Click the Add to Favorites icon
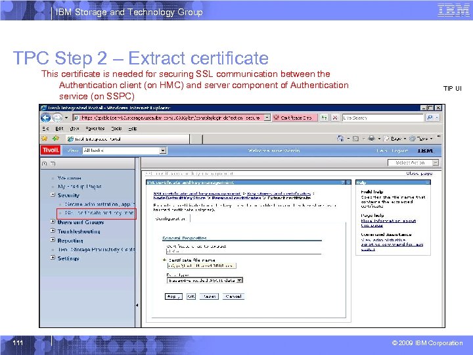 pyautogui.click(x=56, y=139)
